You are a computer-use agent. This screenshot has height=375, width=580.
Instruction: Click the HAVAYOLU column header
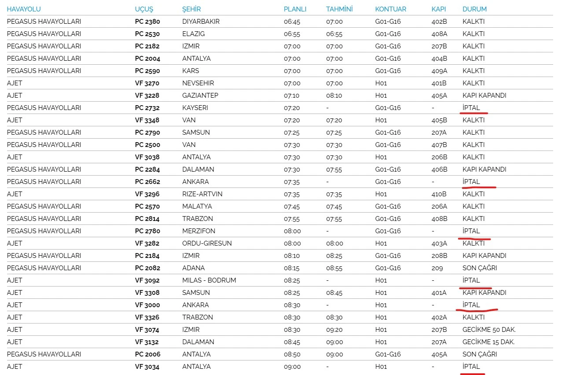tap(24, 9)
